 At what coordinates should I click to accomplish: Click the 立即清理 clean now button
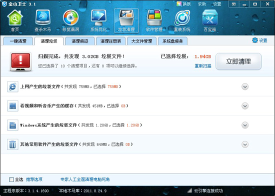pyautogui.click(x=238, y=61)
